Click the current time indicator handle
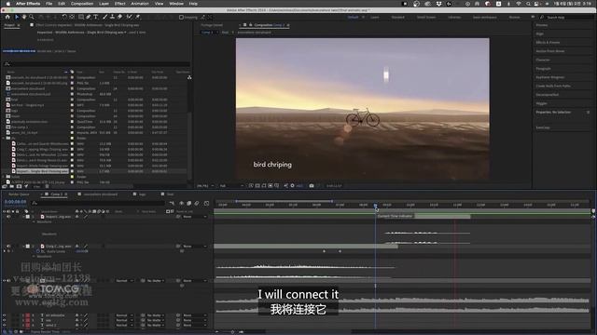Screen dimensions: 597x335 pyautogui.click(x=375, y=205)
